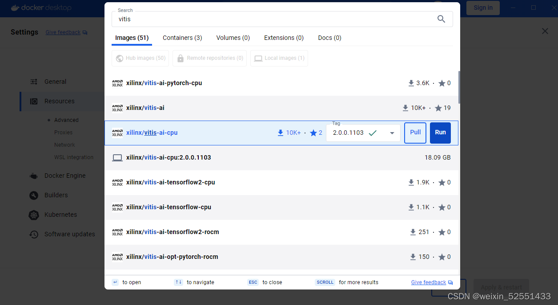Click the Sign in button
The width and height of the screenshot is (558, 305).
pos(483,8)
